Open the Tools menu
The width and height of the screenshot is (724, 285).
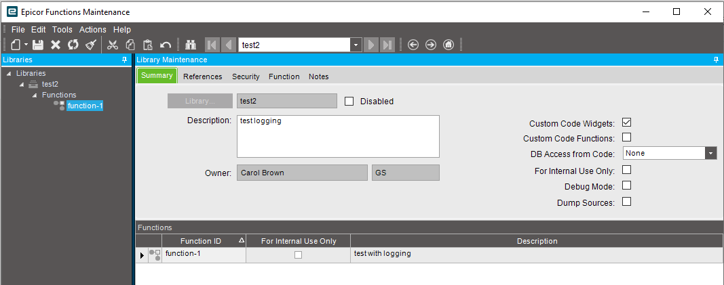click(x=62, y=30)
